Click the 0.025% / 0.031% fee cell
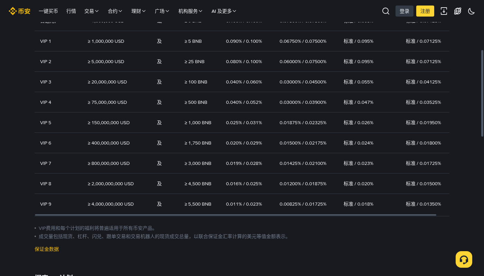Viewport: 484px width, 276px height. (x=244, y=122)
